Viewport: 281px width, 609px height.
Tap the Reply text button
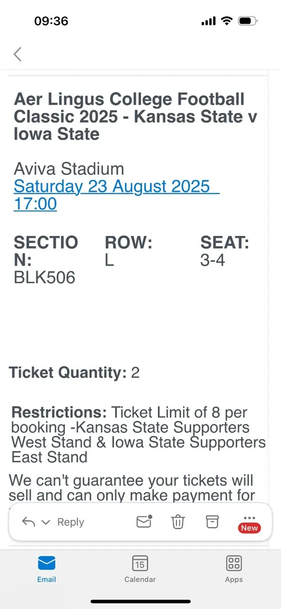(x=71, y=522)
